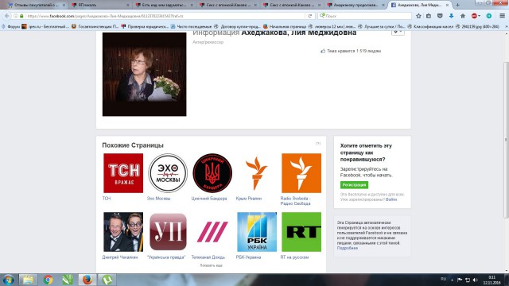Open a new browser tab with plus

[x=457, y=6]
